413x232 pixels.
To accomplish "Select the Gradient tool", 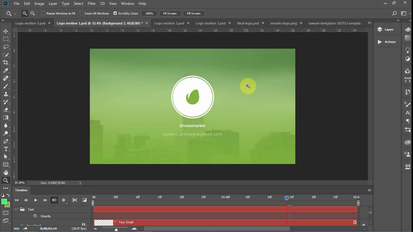I will click(x=6, y=118).
